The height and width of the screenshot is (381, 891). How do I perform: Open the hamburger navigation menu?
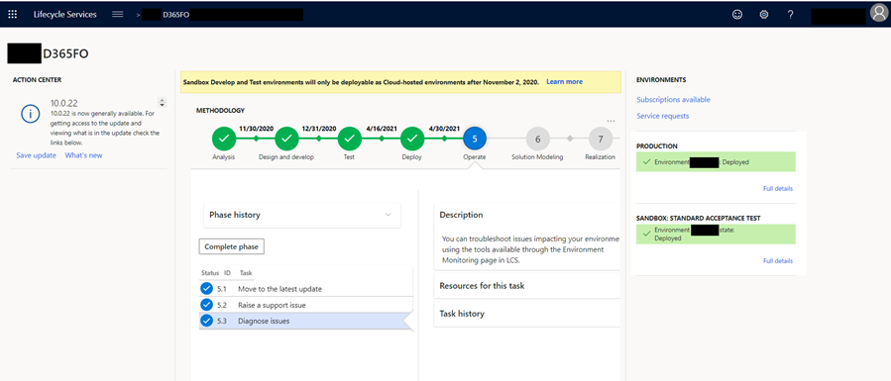(118, 15)
